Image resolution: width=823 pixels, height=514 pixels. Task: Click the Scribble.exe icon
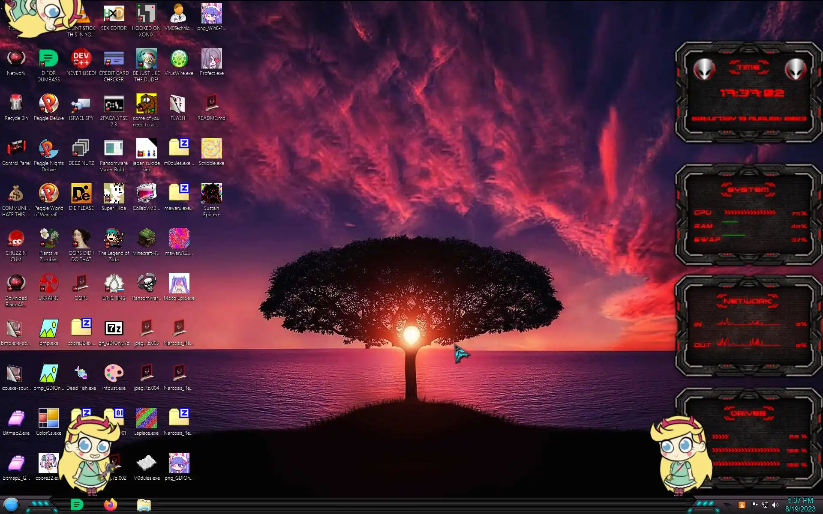point(211,149)
